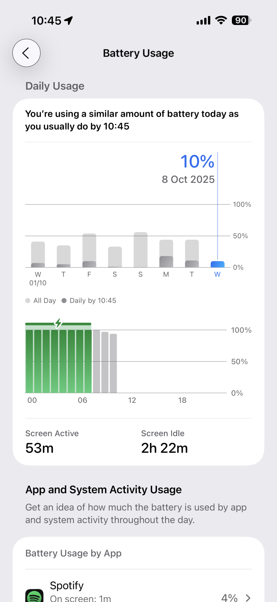Select today's blue Wednesday bar

pyautogui.click(x=217, y=264)
